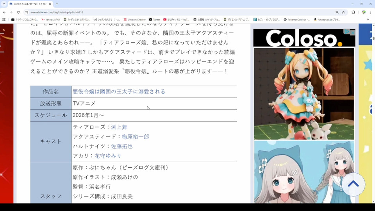Open the doll figure ad image

click(x=304, y=94)
